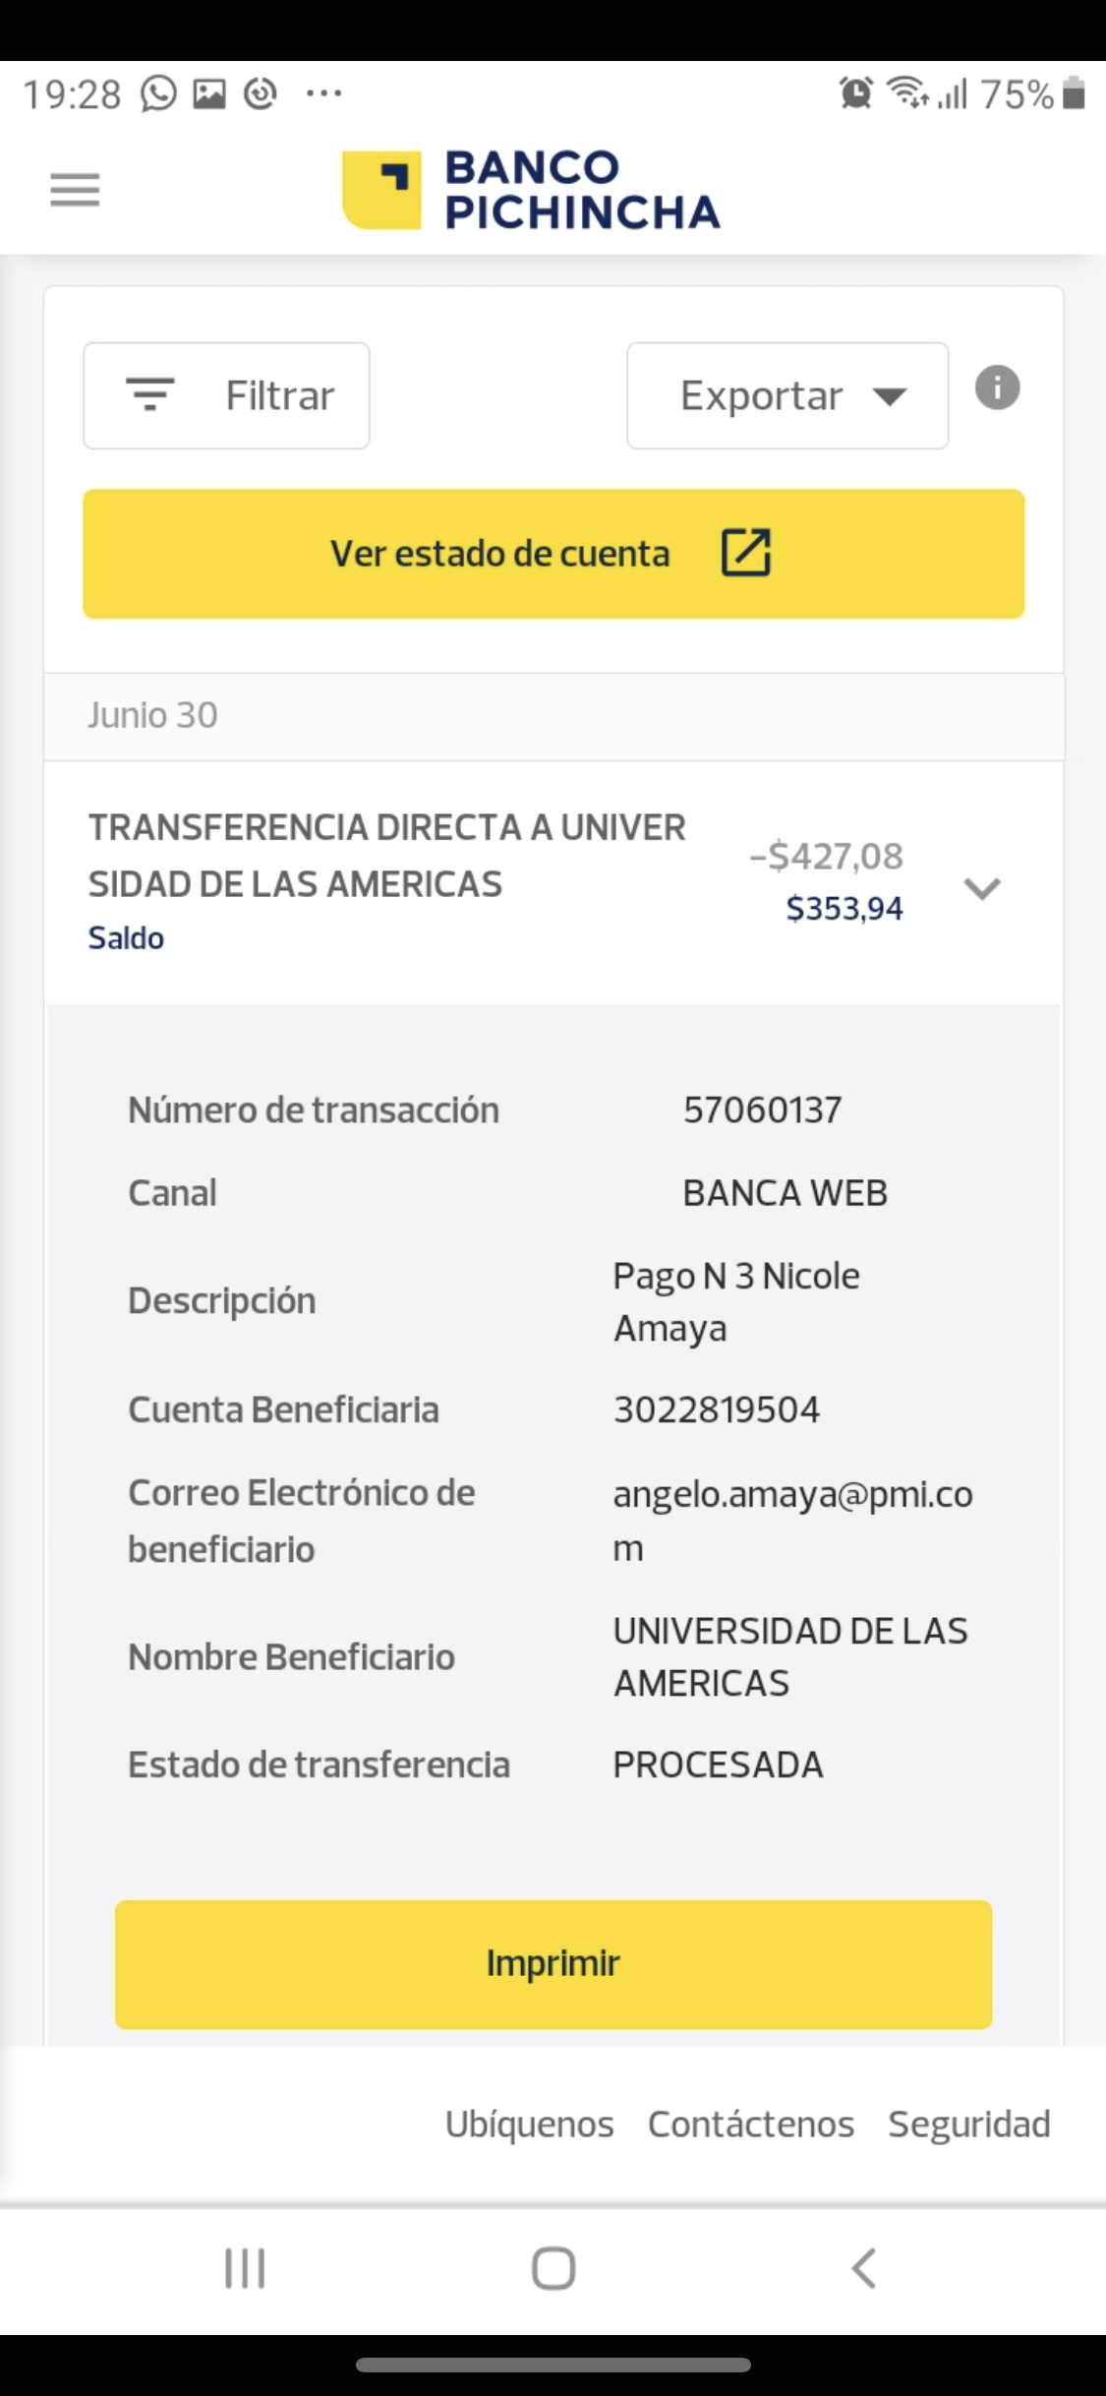Image resolution: width=1106 pixels, height=2396 pixels.
Task: Open Android recent apps icon
Action: click(x=245, y=2269)
